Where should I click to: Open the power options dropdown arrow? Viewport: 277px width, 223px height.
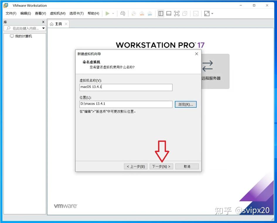113,13
